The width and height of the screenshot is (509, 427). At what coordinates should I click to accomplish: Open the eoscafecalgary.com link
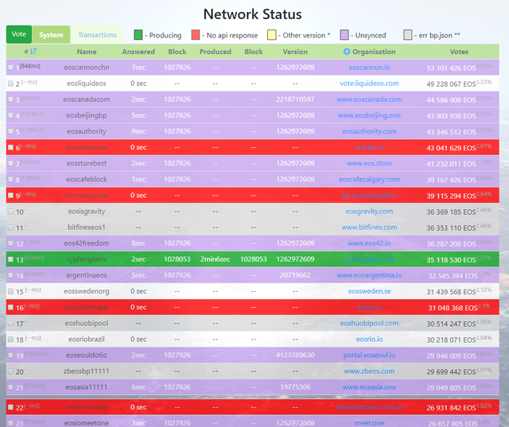tap(369, 180)
